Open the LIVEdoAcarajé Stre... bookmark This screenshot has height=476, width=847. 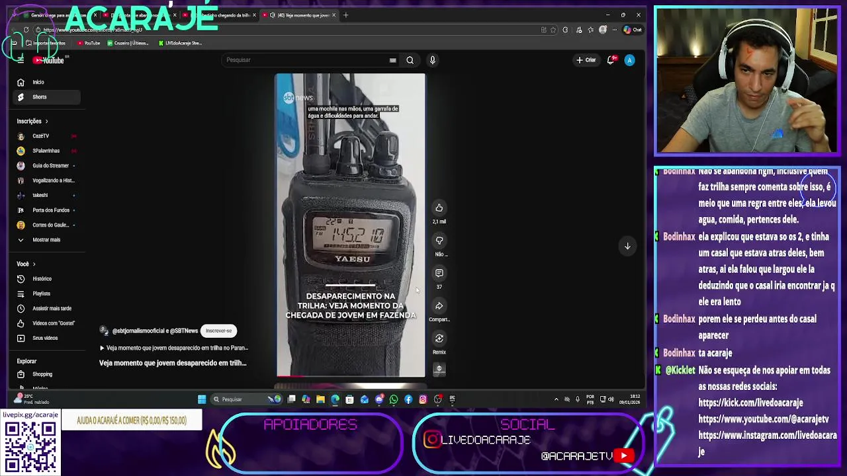click(x=180, y=43)
